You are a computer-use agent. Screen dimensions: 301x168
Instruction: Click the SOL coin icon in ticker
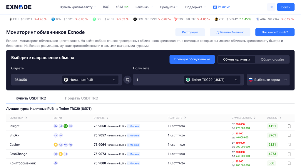[94, 19]
